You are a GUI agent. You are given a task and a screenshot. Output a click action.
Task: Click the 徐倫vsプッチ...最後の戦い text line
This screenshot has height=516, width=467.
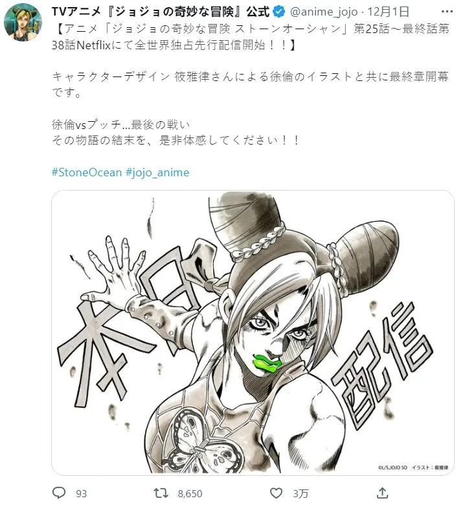(x=121, y=124)
